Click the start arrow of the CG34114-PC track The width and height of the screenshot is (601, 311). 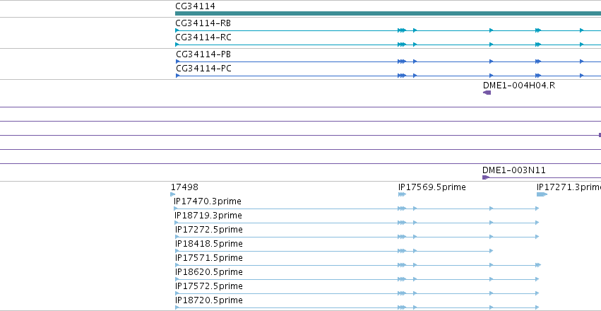177,76
